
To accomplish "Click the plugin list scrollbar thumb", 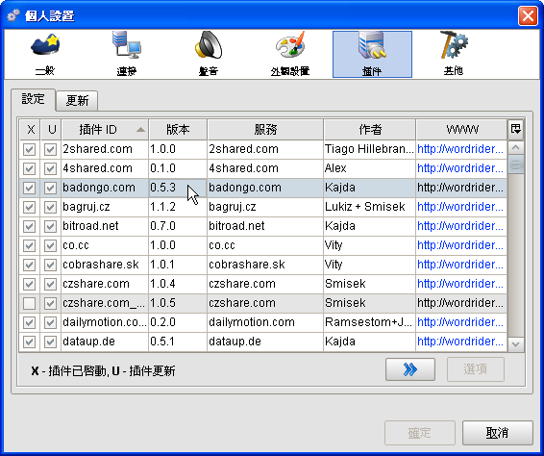I will 516,165.
